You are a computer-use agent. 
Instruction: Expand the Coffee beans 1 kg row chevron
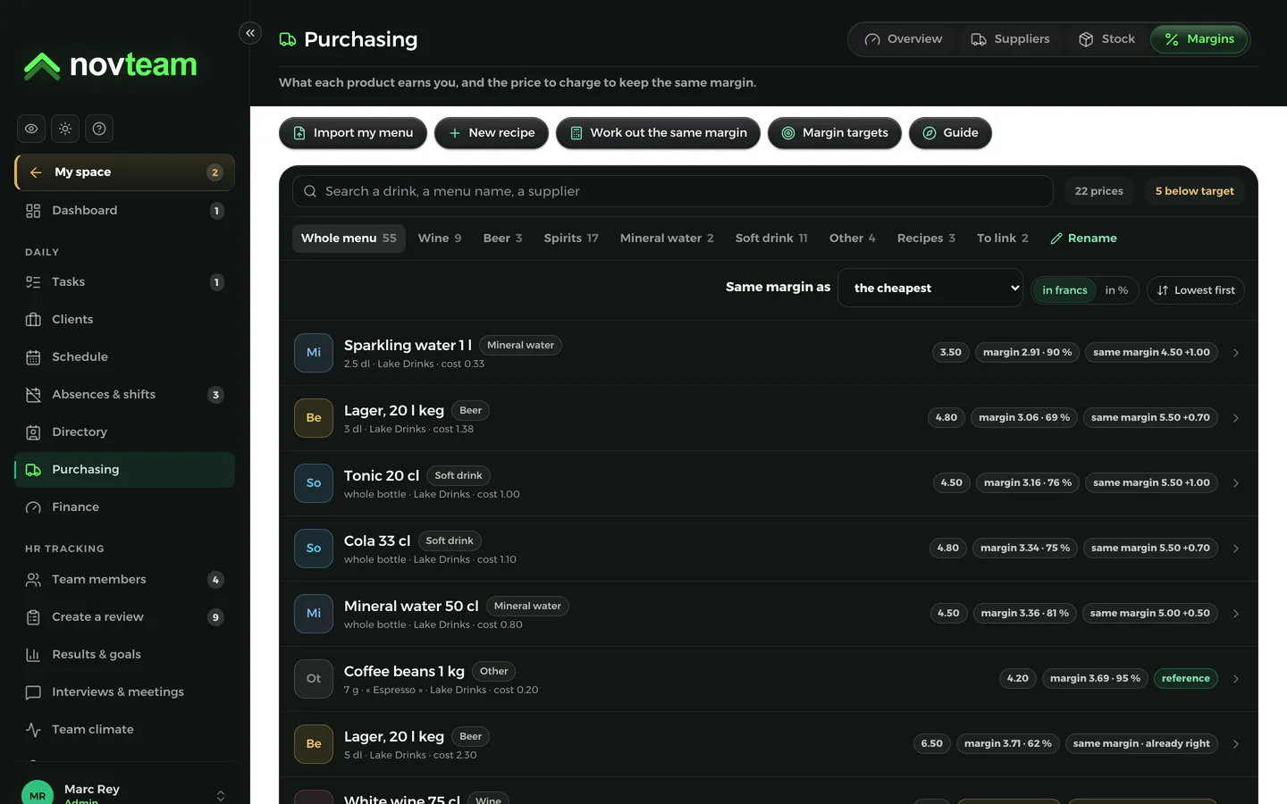point(1236,679)
